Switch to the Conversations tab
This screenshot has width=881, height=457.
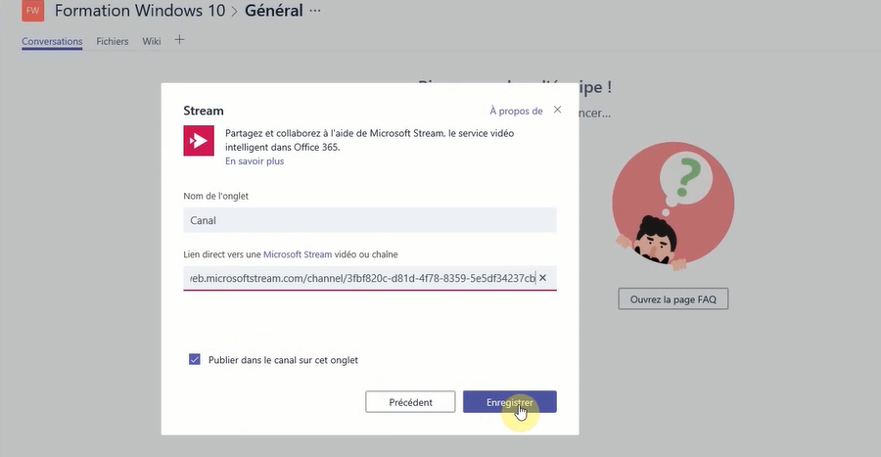[52, 41]
